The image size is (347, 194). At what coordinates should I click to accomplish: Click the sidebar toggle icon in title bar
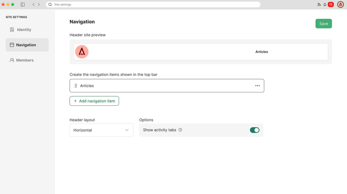coord(22,4)
